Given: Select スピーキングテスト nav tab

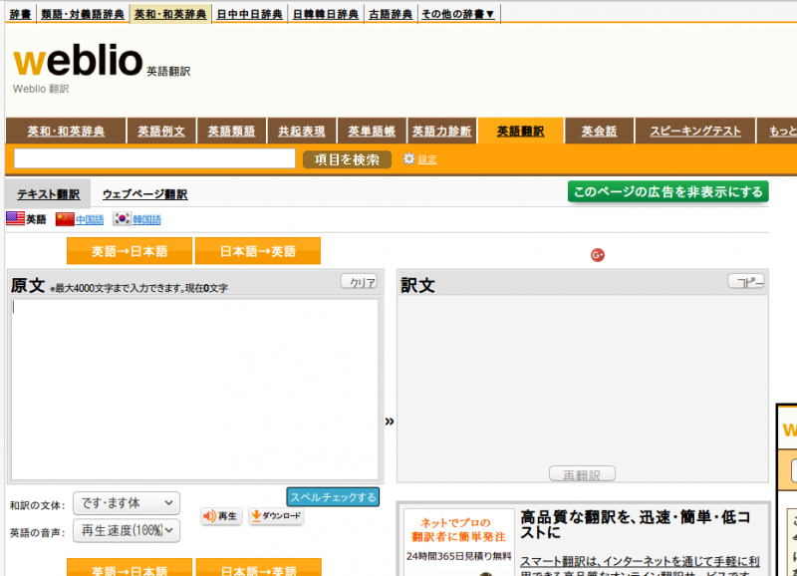Looking at the screenshot, I should click(x=694, y=132).
